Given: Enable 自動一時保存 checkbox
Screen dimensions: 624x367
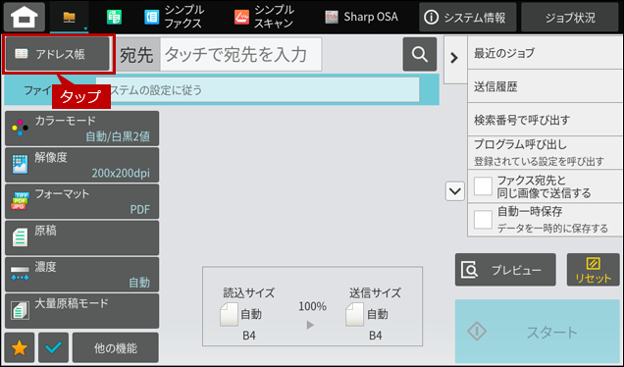Looking at the screenshot, I should coord(483,220).
